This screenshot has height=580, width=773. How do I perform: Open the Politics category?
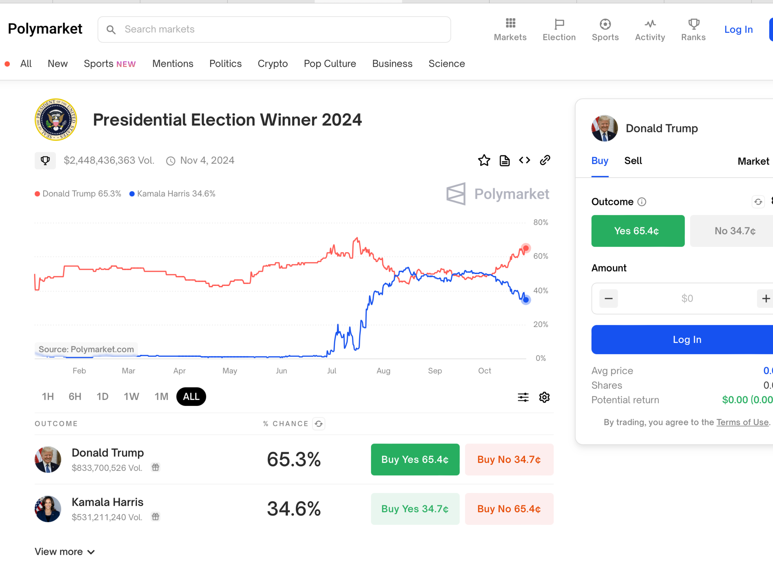pos(226,64)
